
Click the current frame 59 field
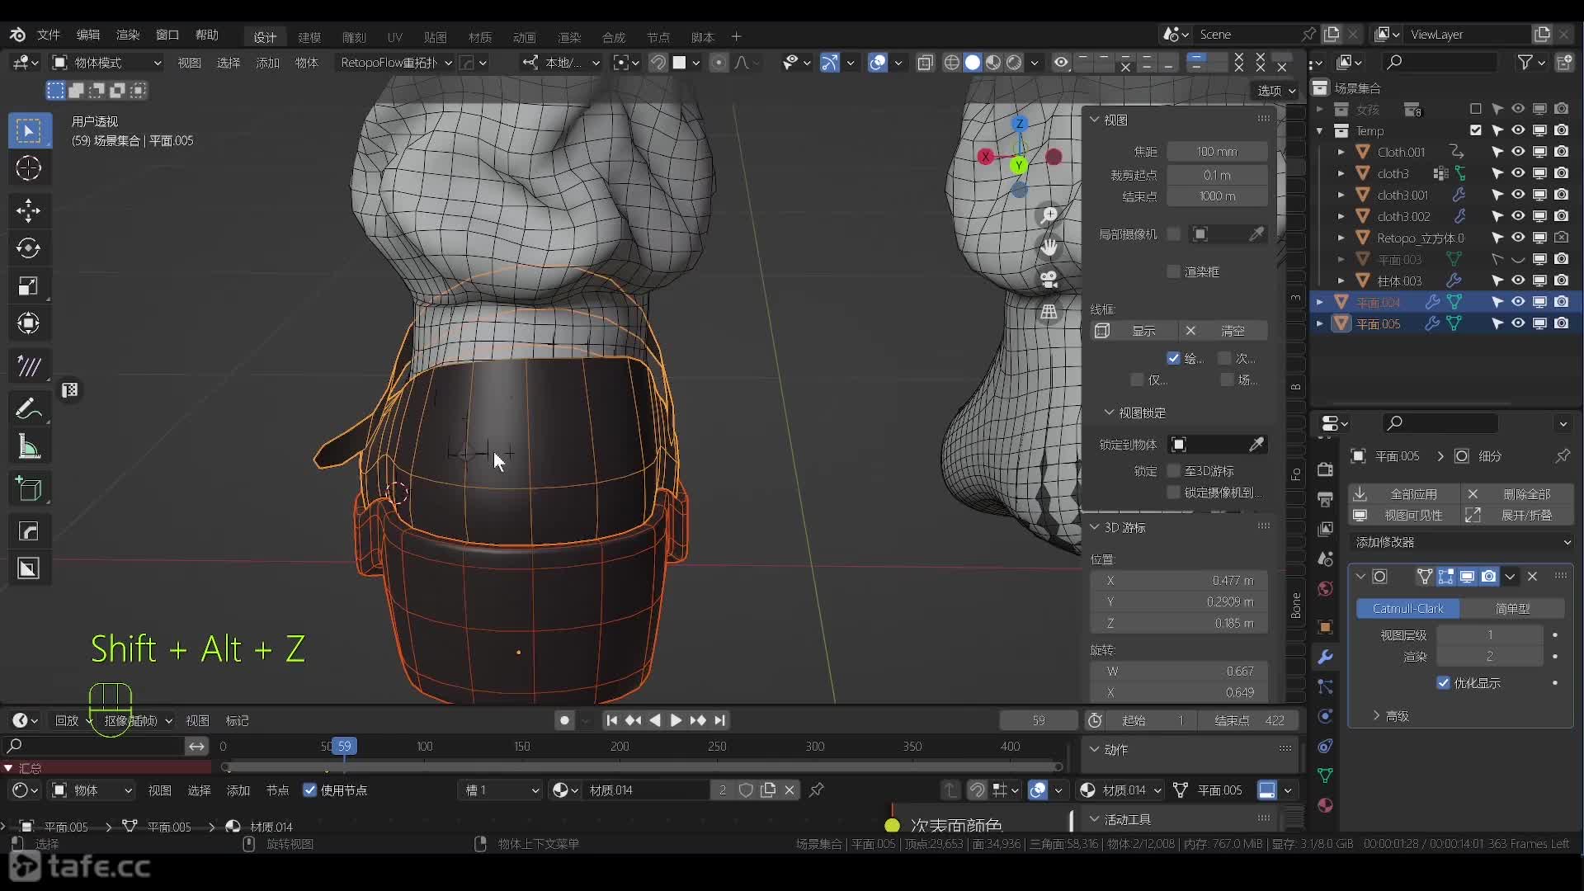click(x=1038, y=720)
